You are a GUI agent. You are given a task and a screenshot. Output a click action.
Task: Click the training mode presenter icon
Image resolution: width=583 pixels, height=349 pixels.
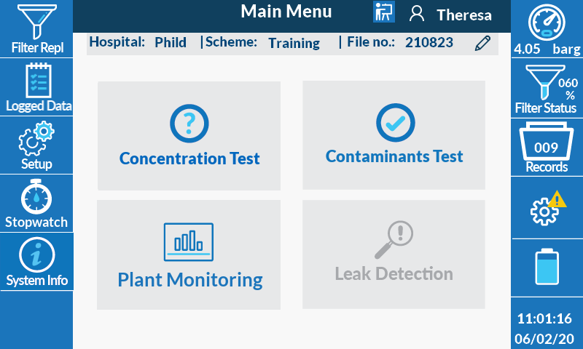(383, 12)
